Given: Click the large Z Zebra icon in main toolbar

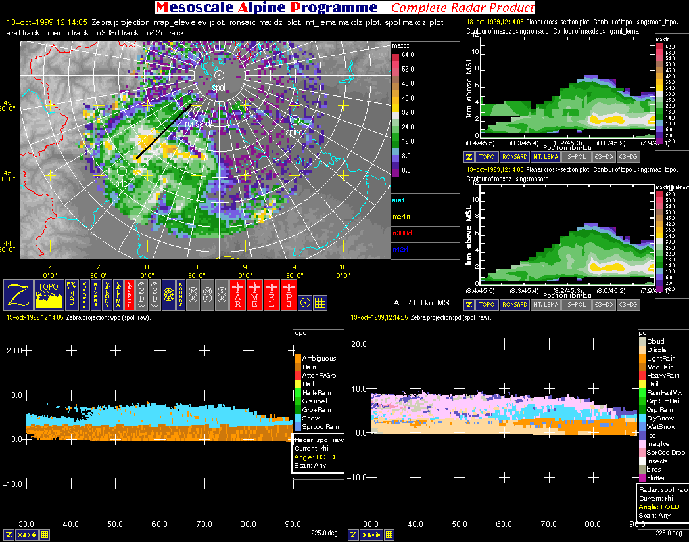Looking at the screenshot, I should [x=18, y=295].
